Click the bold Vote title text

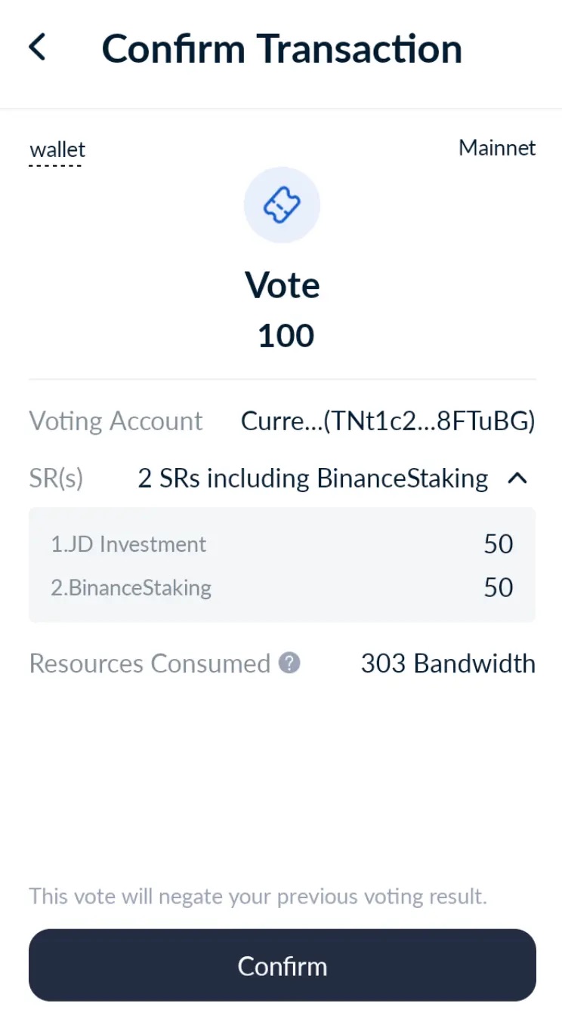point(283,285)
